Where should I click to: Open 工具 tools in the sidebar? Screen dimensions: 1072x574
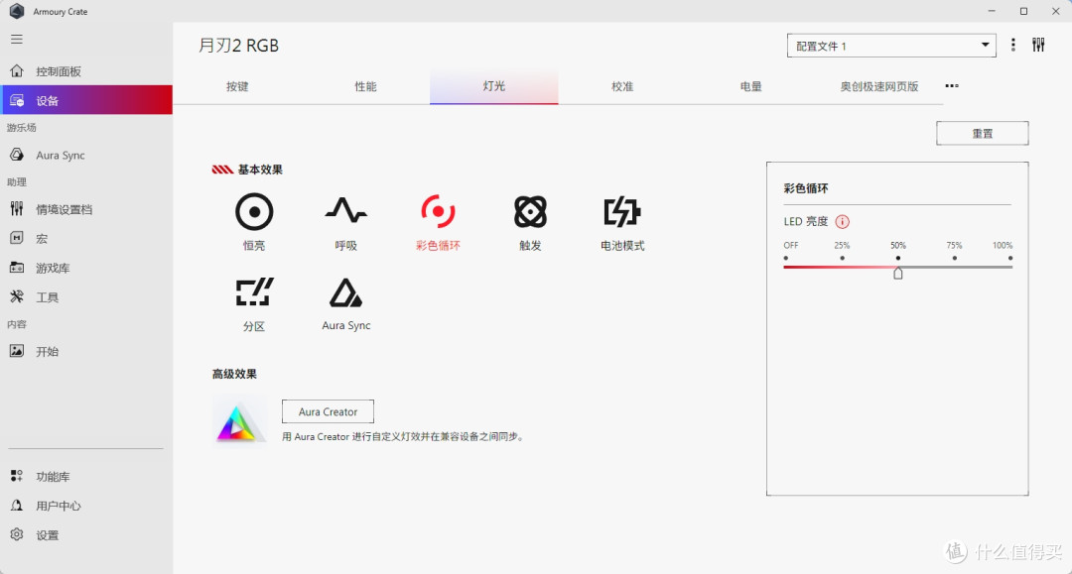[86, 297]
